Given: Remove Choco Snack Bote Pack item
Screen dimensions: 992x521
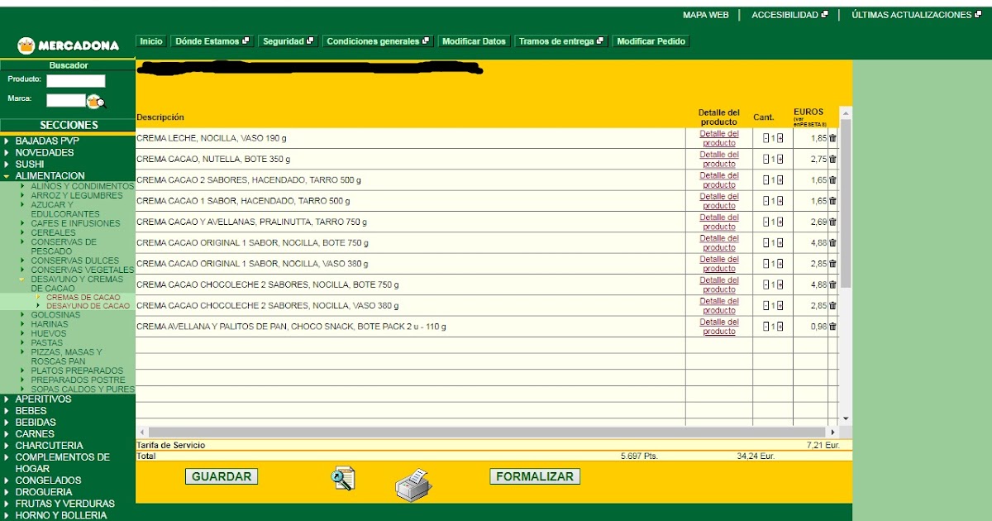Looking at the screenshot, I should pos(832,326).
